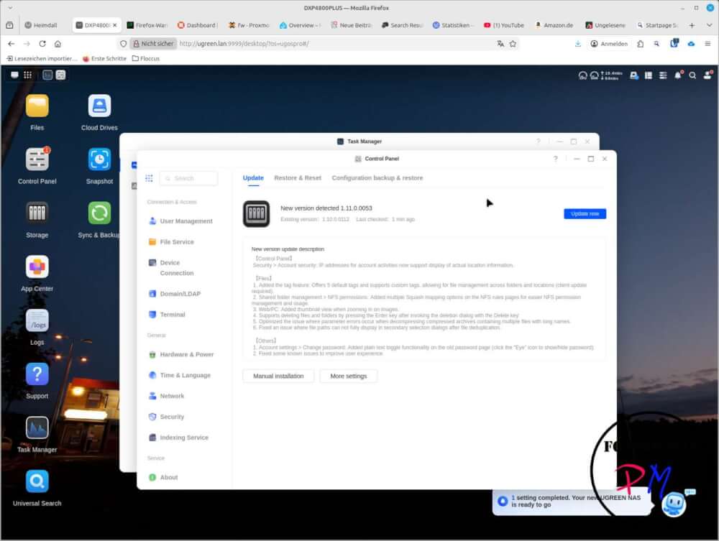Open Universal Search desktop icon
719x541 pixels.
click(37, 481)
